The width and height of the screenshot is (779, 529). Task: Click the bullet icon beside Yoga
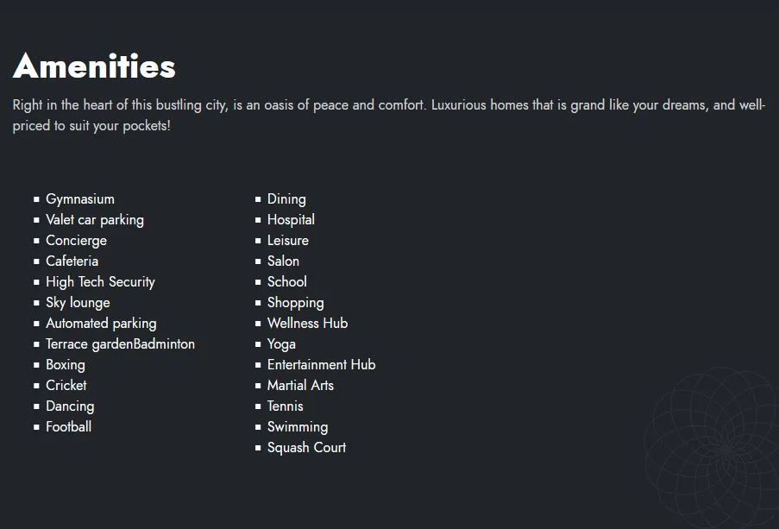click(x=258, y=344)
